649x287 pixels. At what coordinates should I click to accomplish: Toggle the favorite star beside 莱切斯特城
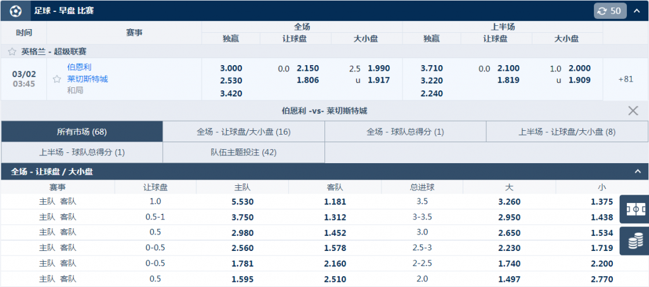[57, 80]
